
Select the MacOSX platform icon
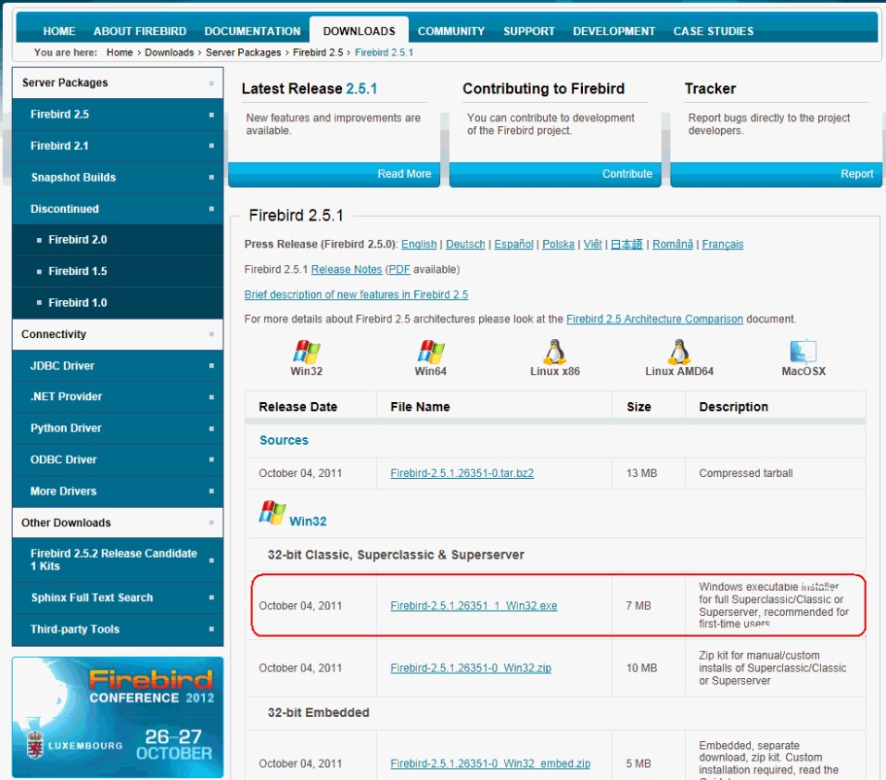(x=803, y=351)
